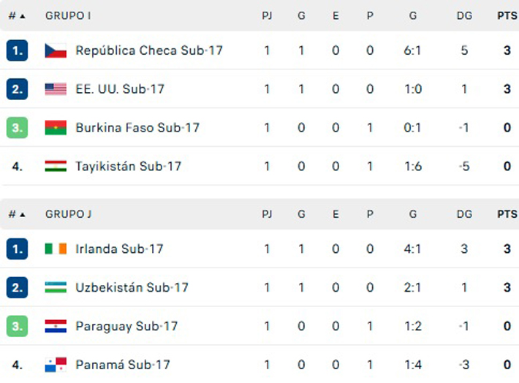Sort Grupo I by the PTS column

pos(507,15)
